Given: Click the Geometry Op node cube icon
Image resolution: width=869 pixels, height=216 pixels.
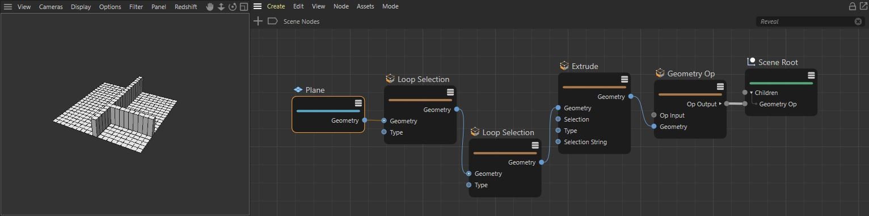Looking at the screenshot, I should (660, 73).
